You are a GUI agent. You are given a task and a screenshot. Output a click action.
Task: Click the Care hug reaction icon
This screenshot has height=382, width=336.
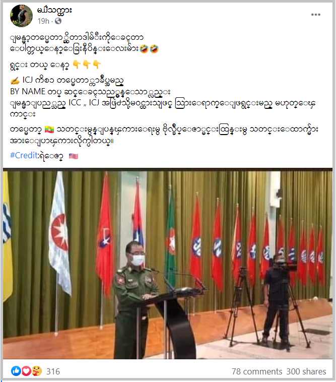point(37,371)
